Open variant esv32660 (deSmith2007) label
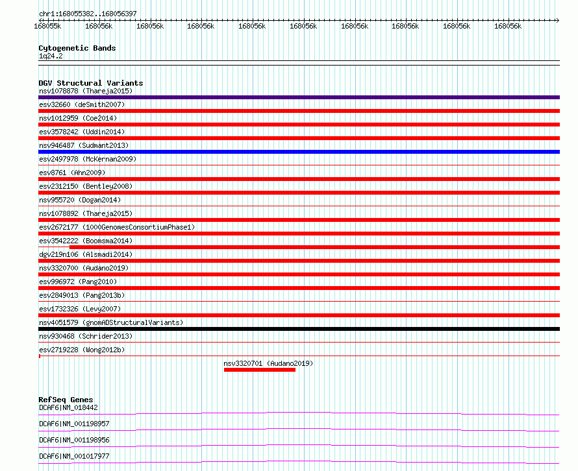The width and height of the screenshot is (578, 471). [82, 104]
